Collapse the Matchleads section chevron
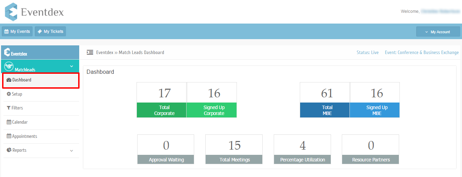Viewport: 462px width, 177px height. pyautogui.click(x=72, y=66)
